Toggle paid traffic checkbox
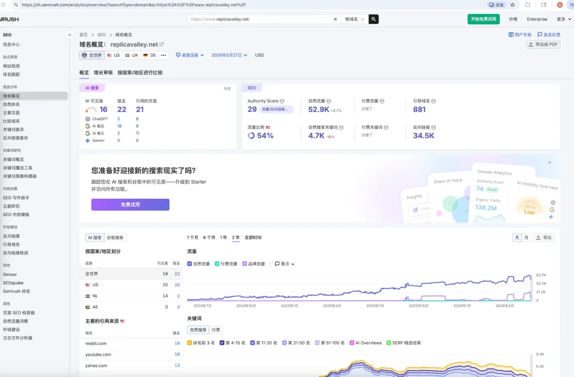This screenshot has height=377, width=574. click(217, 264)
